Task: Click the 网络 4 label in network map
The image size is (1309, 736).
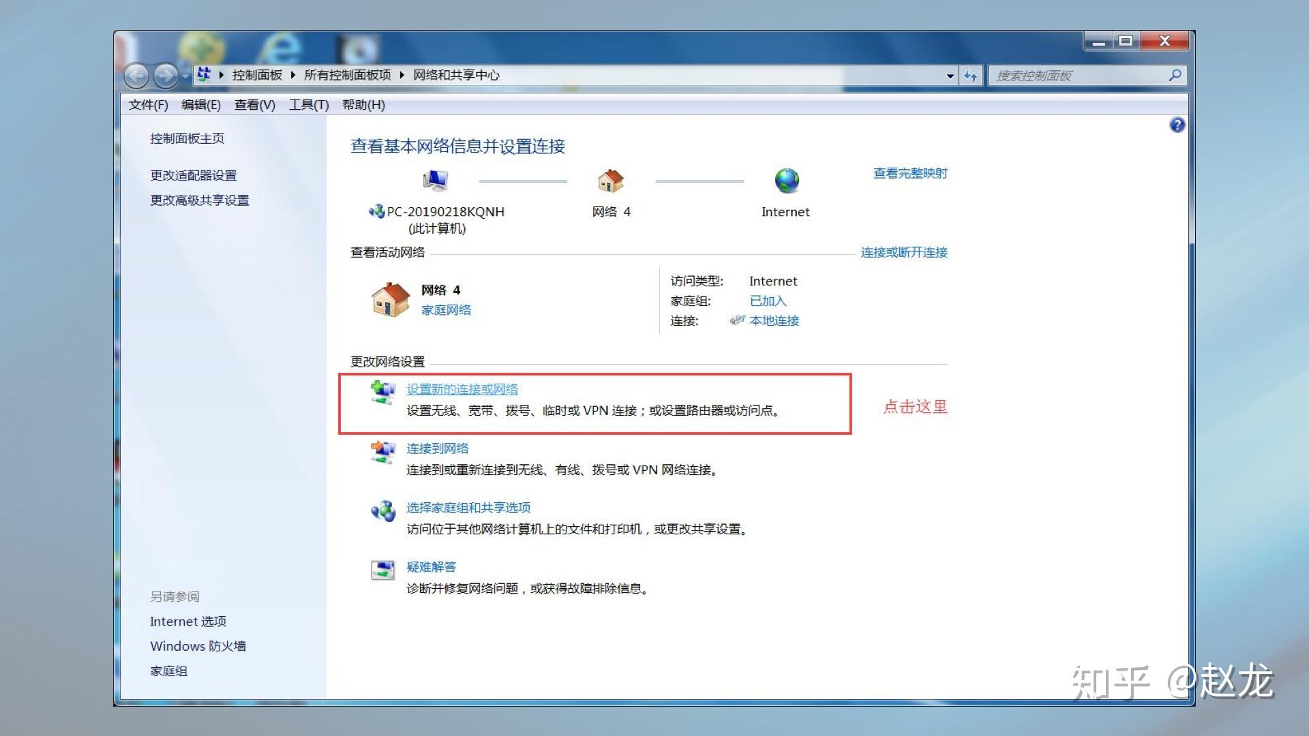Action: 611,212
